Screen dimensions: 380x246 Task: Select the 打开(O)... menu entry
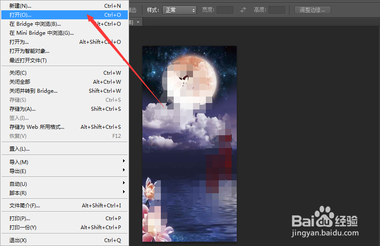click(65, 15)
